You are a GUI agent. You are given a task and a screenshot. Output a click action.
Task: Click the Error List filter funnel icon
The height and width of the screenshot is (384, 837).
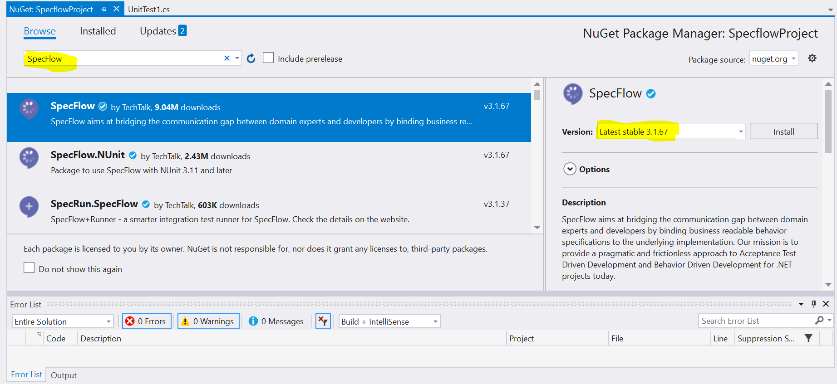(x=808, y=338)
